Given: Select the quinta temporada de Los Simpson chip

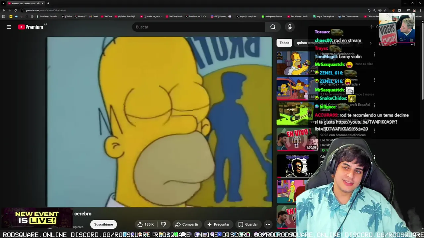Looking at the screenshot, I should pos(323,43).
